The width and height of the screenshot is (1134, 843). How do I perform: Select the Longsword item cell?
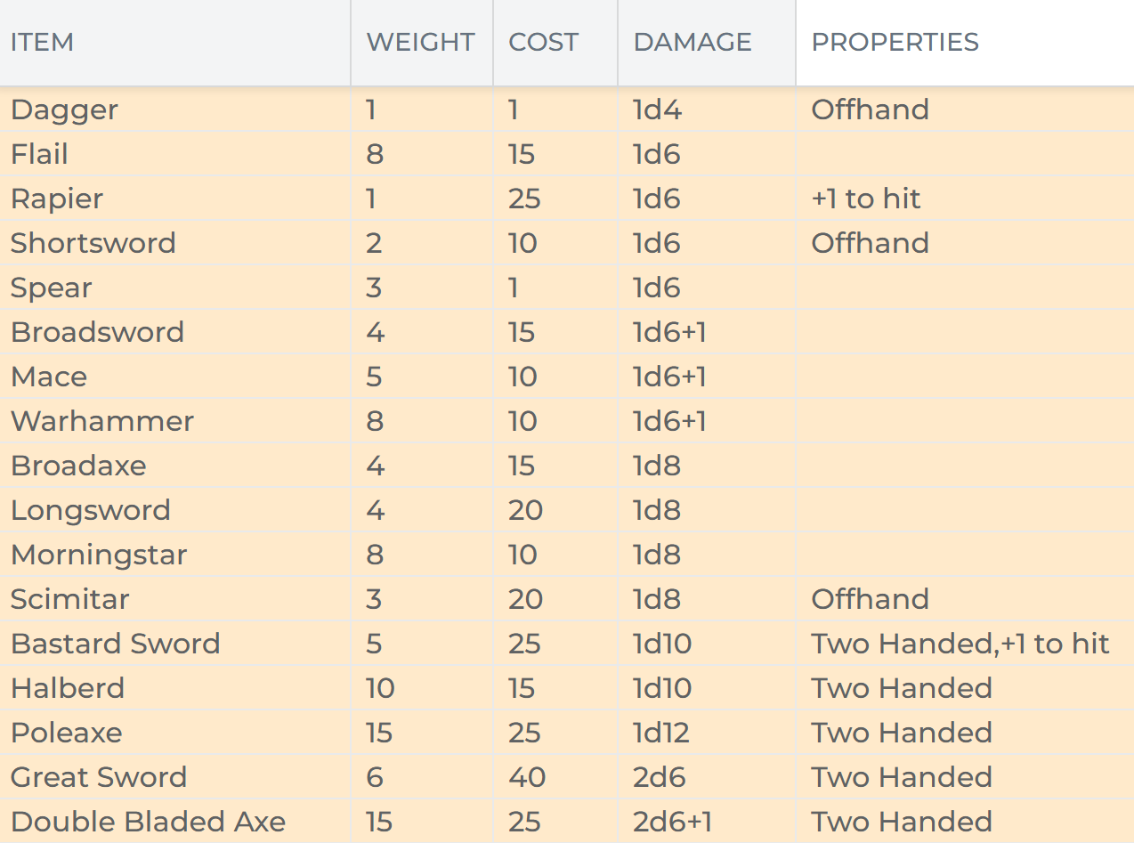pyautogui.click(x=91, y=510)
